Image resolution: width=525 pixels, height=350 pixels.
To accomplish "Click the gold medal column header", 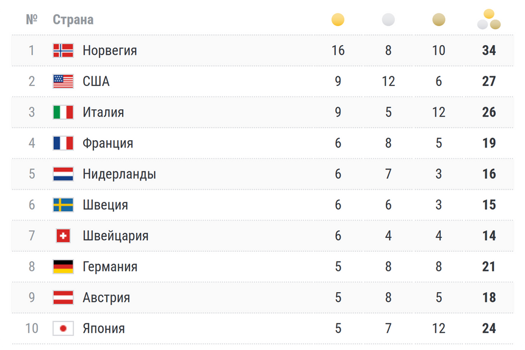I will click(338, 20).
